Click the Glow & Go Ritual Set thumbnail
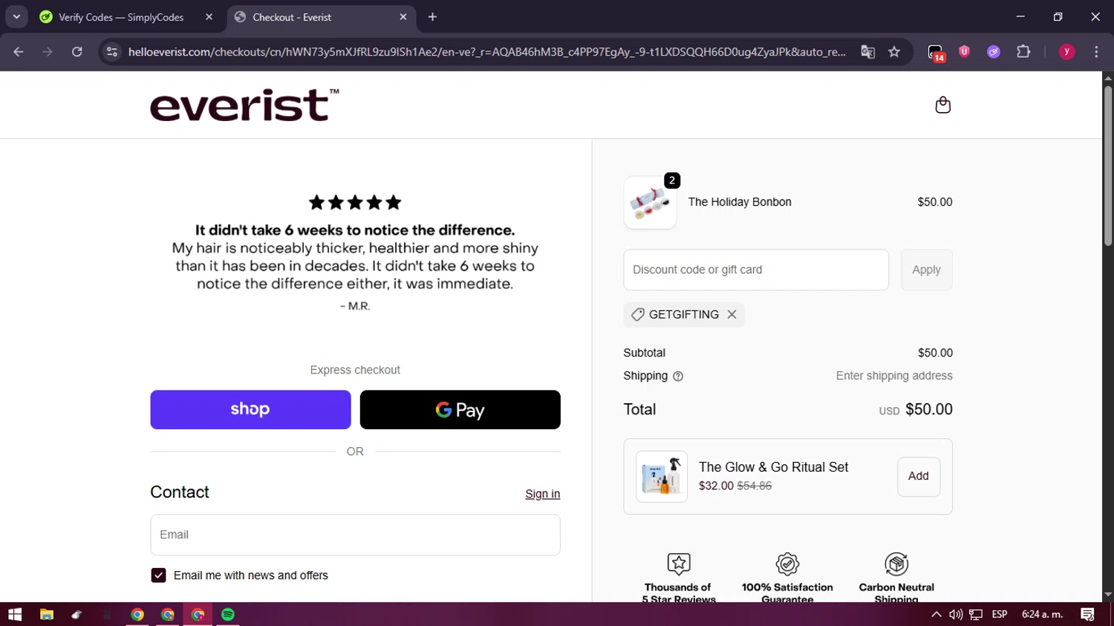Image resolution: width=1114 pixels, height=626 pixels. coord(662,476)
